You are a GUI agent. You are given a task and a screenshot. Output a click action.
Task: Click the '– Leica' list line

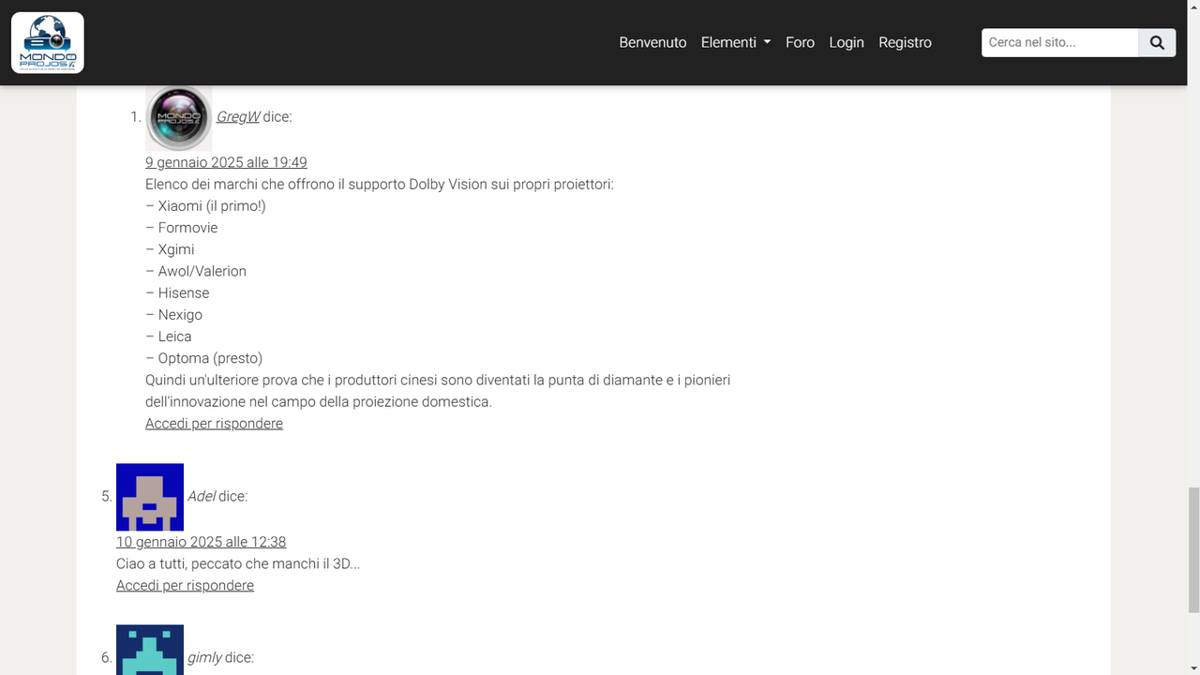coord(169,336)
